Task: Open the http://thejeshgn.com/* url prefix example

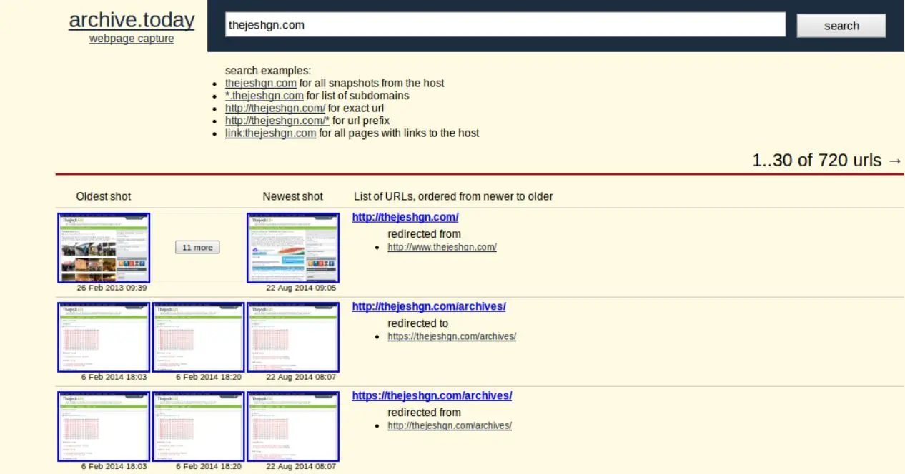Action: click(x=277, y=121)
